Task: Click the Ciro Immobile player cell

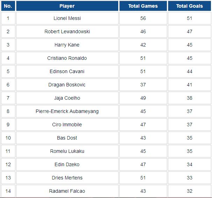Action: 67,125
